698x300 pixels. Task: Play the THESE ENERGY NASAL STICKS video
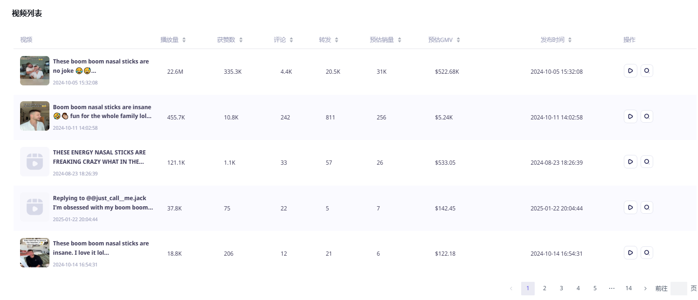tap(630, 162)
